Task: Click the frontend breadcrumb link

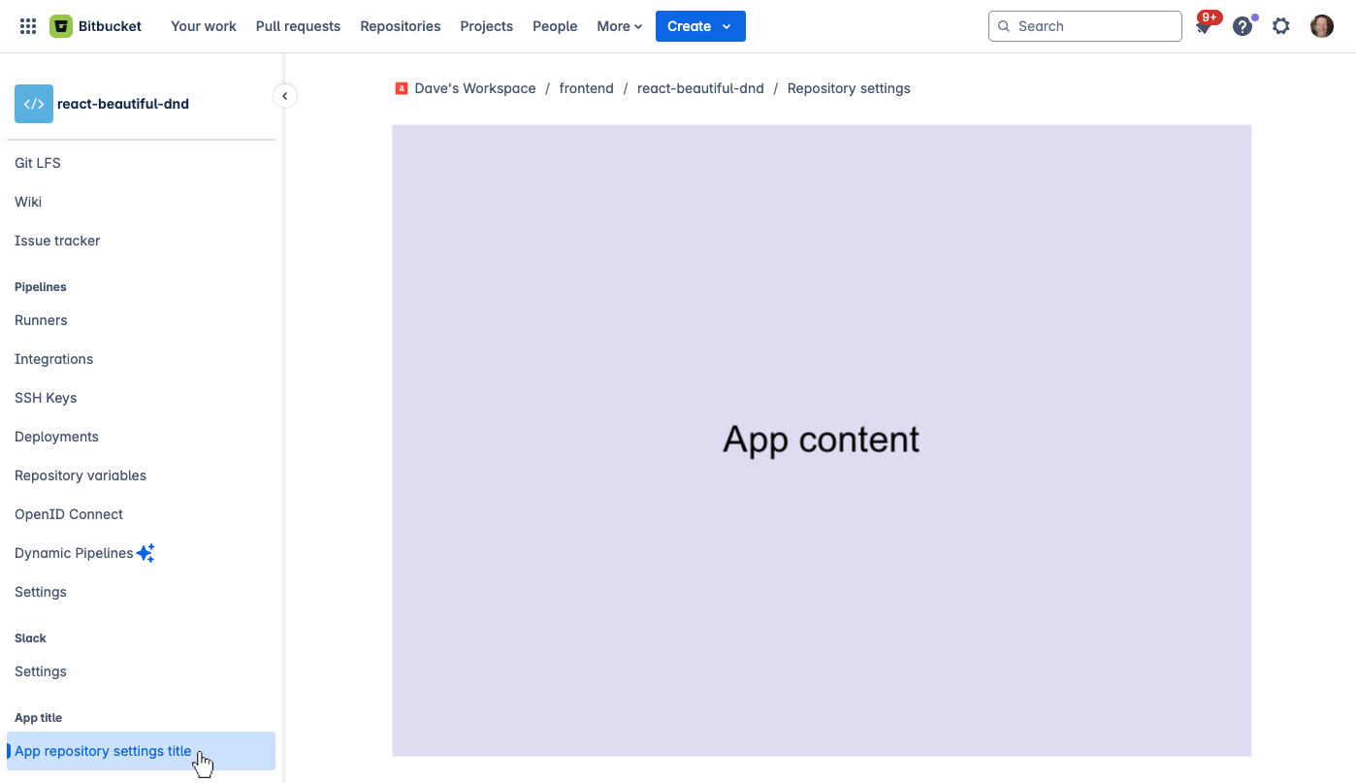Action: [x=587, y=88]
